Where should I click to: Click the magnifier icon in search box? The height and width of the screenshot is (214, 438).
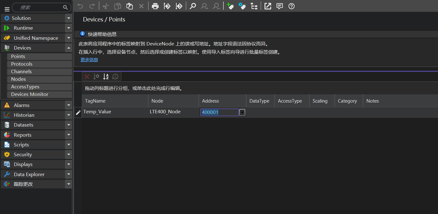tap(65, 7)
